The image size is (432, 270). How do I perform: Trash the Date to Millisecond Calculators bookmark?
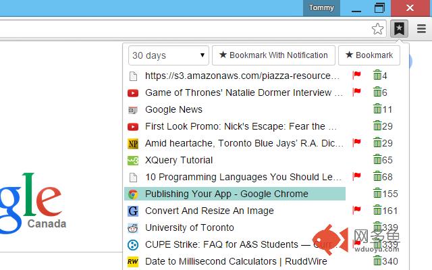pyautogui.click(x=377, y=261)
